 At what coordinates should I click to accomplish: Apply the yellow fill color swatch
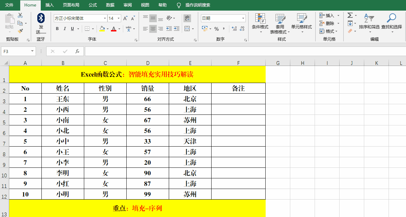click(x=102, y=29)
